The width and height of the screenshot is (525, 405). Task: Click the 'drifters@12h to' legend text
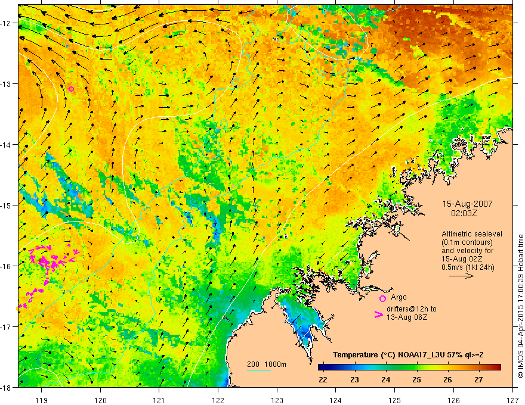[412, 309]
